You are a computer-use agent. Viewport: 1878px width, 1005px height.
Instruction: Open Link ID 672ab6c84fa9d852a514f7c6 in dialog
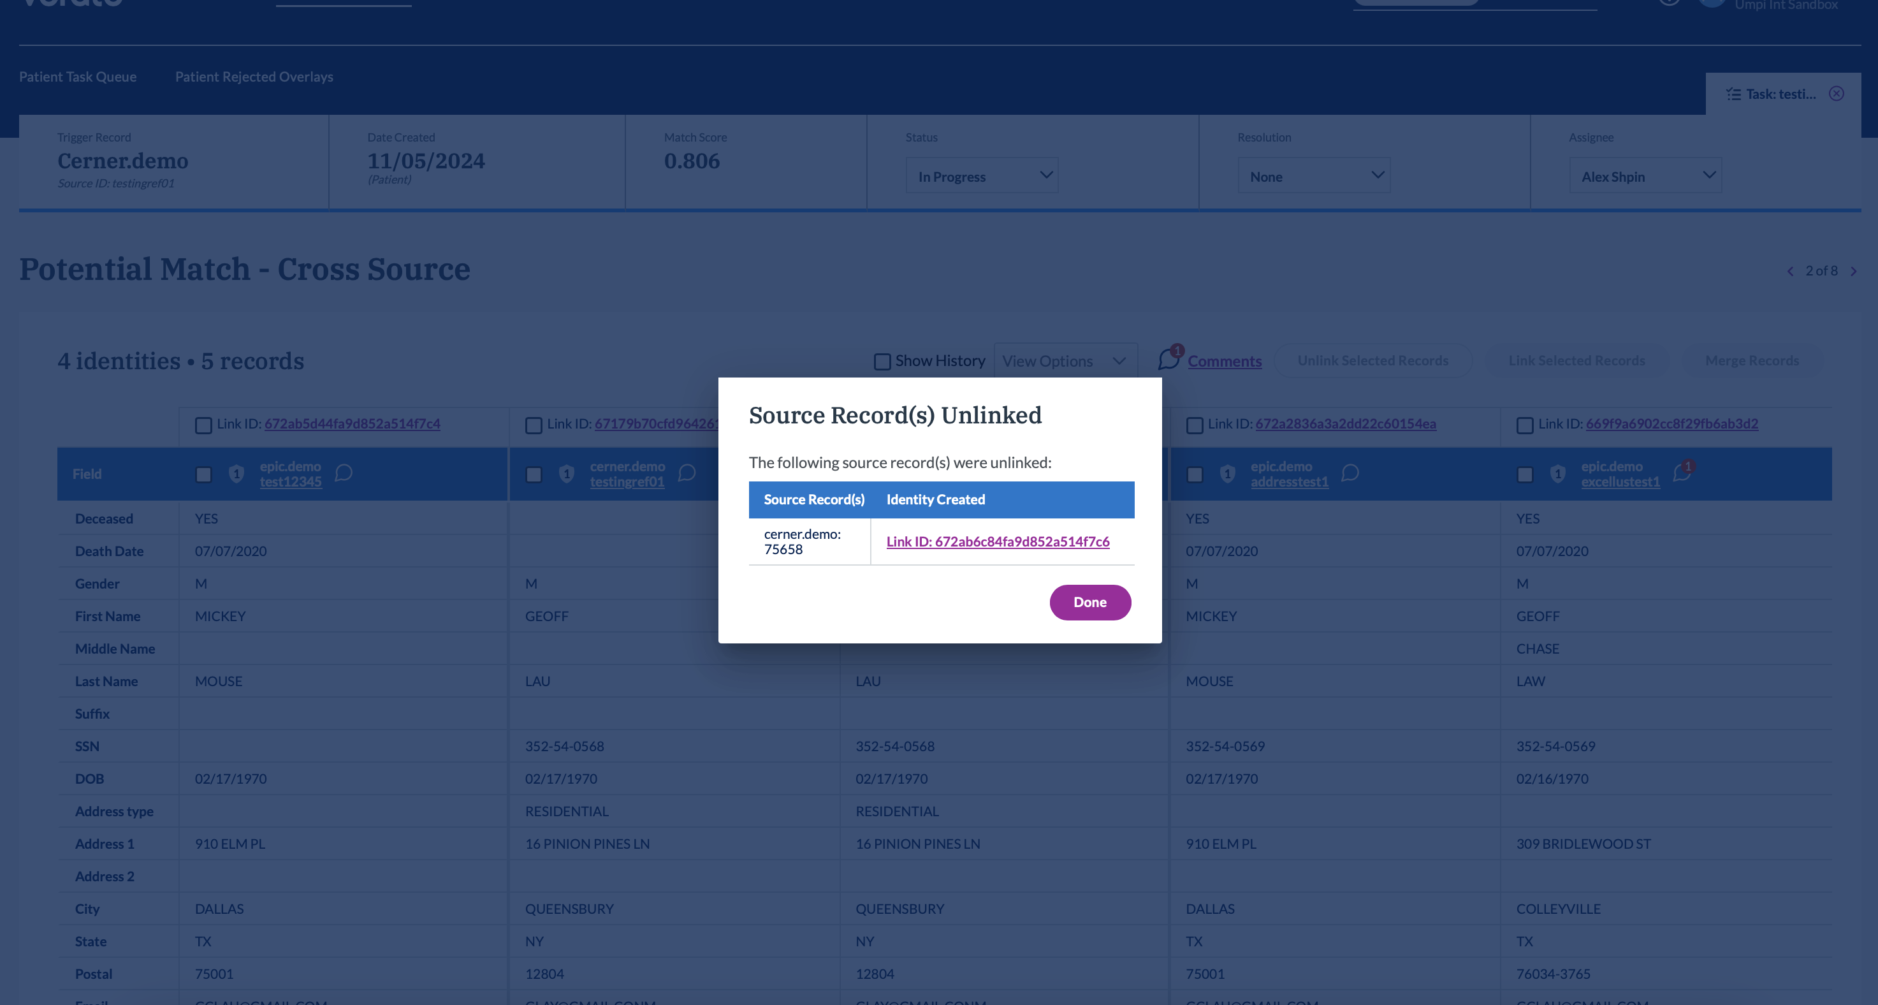tap(997, 541)
